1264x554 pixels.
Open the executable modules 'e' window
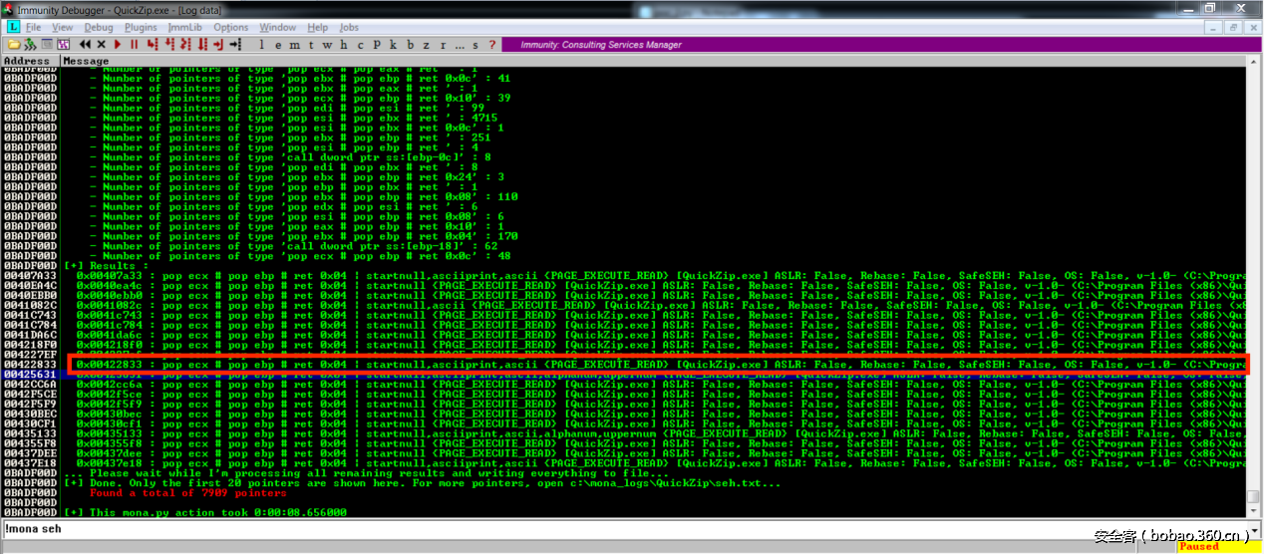click(x=278, y=45)
